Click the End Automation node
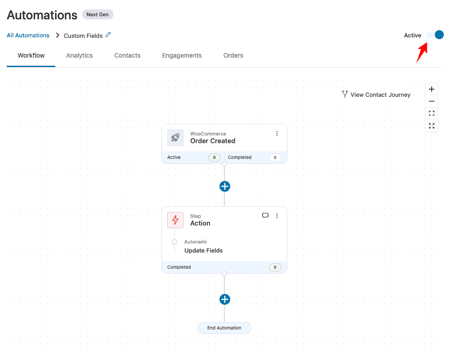451x352 pixels. click(224, 328)
